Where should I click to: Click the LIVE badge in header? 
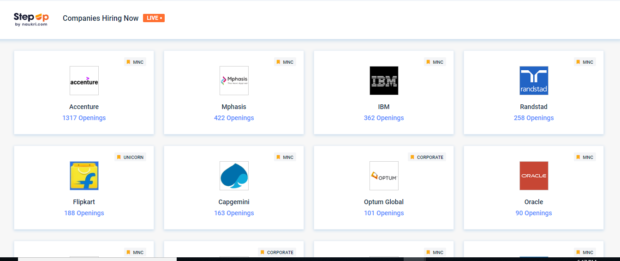click(154, 18)
